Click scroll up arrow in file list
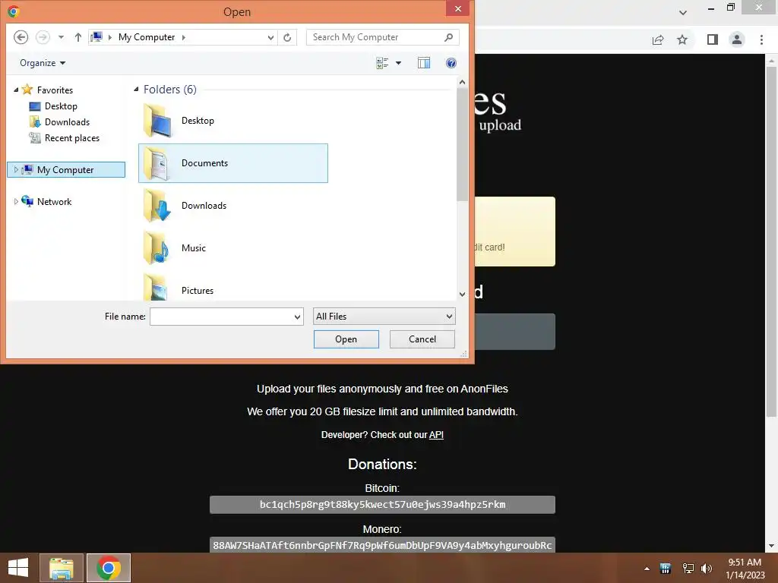This screenshot has width=778, height=583. pyautogui.click(x=462, y=82)
